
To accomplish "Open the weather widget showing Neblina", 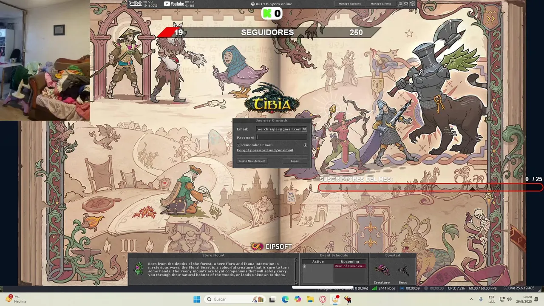I will point(16,299).
